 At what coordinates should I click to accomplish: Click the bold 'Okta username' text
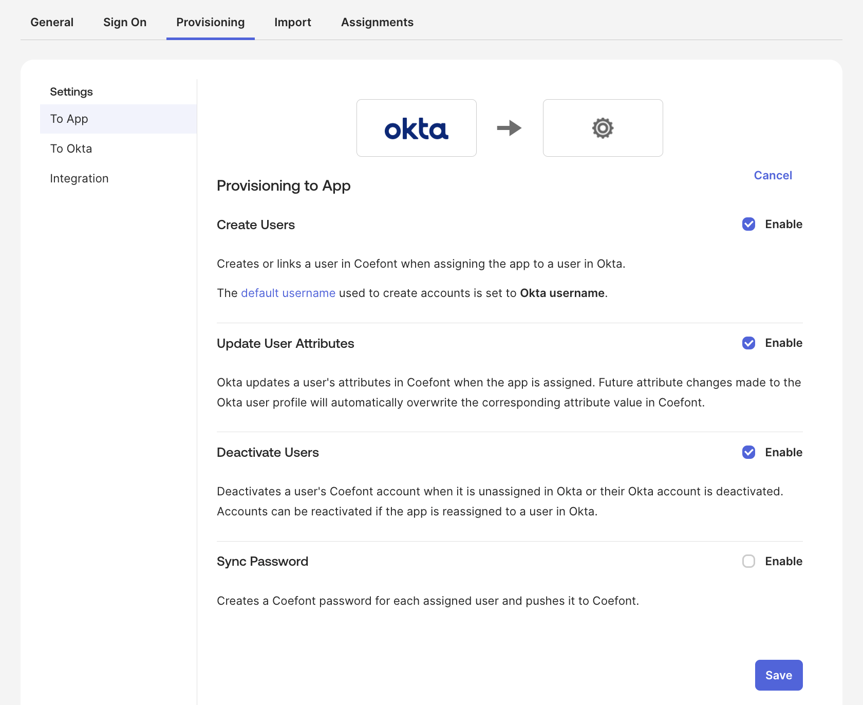562,293
